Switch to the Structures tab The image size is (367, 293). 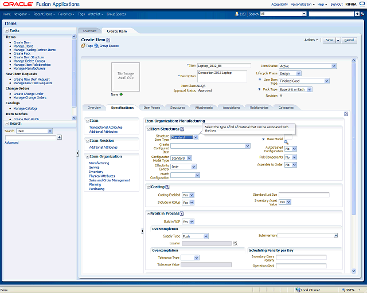(x=177, y=107)
